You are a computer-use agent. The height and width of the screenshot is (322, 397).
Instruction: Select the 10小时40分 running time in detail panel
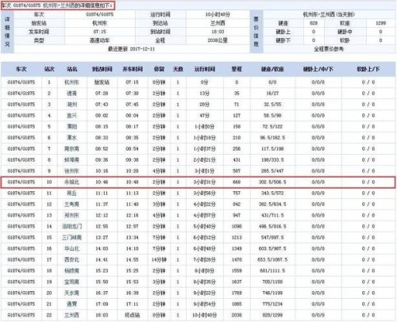click(218, 14)
